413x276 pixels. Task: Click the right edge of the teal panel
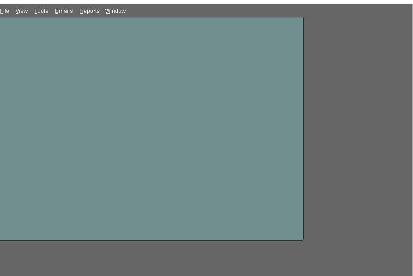pos(303,129)
